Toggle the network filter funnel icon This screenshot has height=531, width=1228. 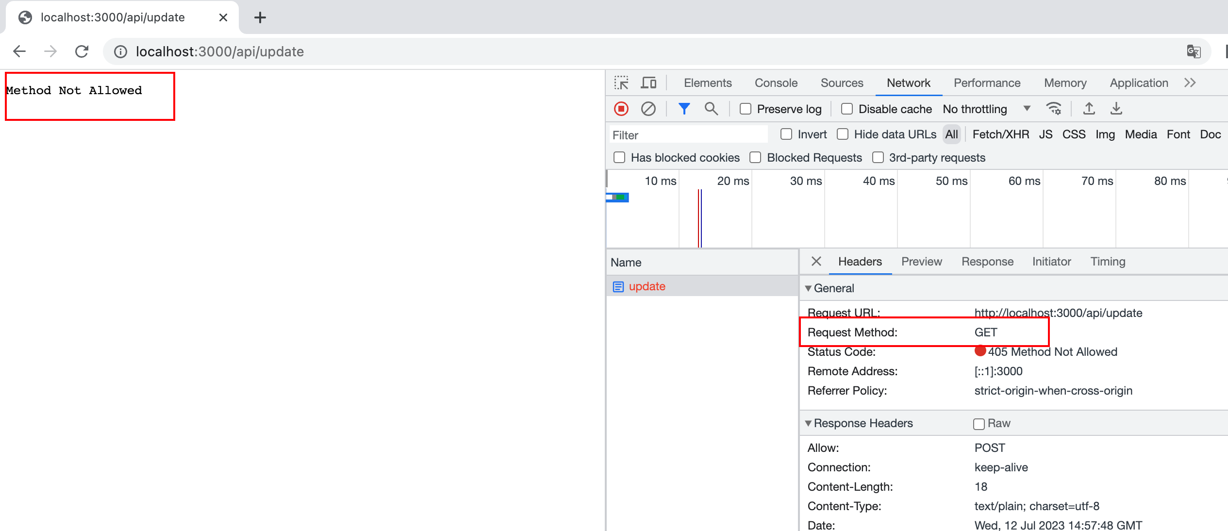pyautogui.click(x=684, y=109)
